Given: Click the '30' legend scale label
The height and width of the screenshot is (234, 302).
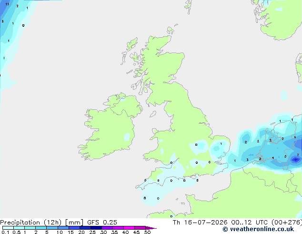Looking at the screenshot, I should 103,232.
